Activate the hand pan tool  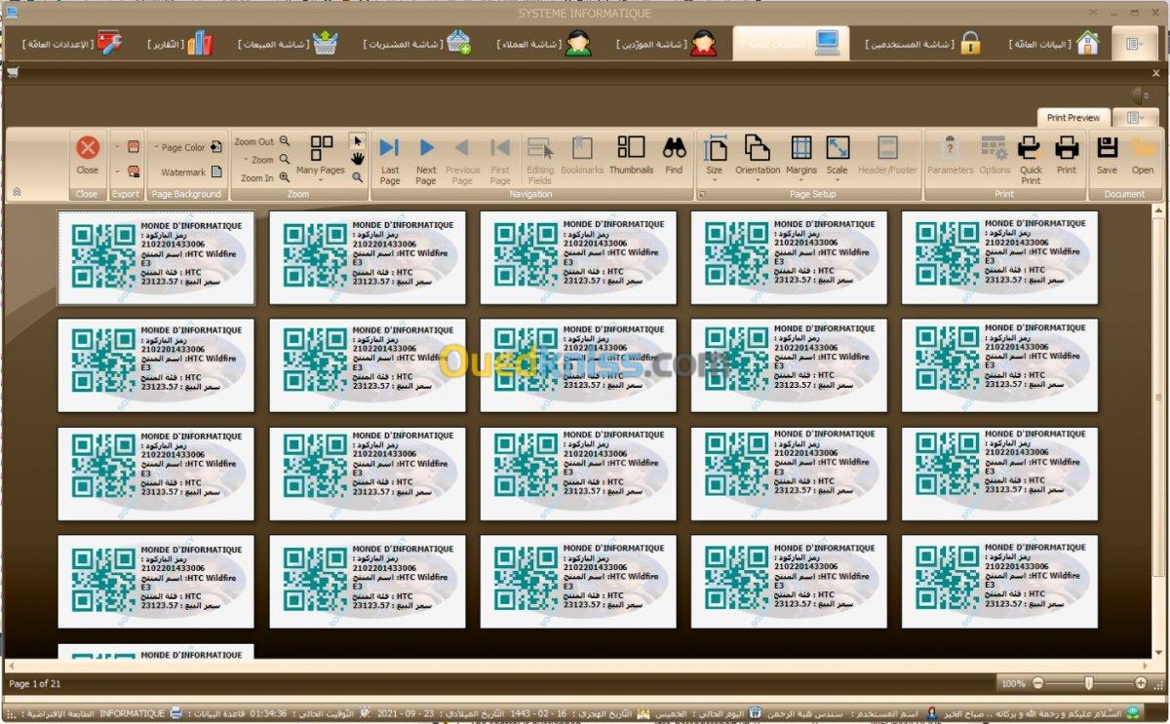(358, 159)
